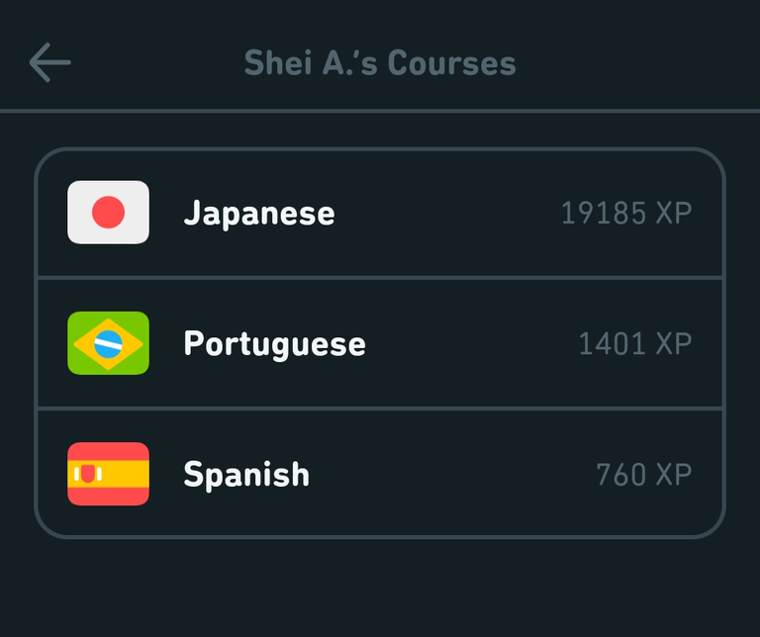
Task: Select the Portuguese course row
Action: coord(380,343)
